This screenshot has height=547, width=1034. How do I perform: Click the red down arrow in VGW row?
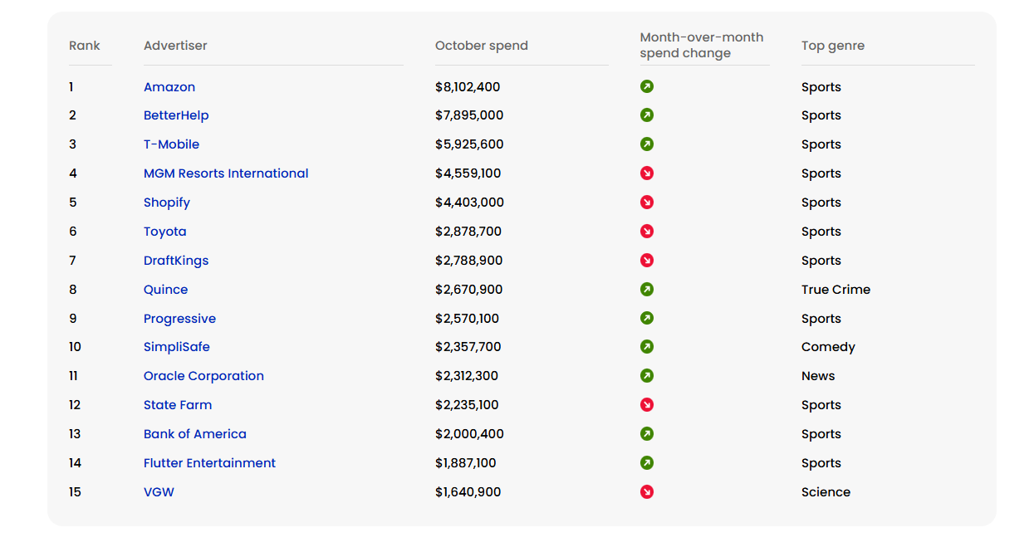coord(647,491)
